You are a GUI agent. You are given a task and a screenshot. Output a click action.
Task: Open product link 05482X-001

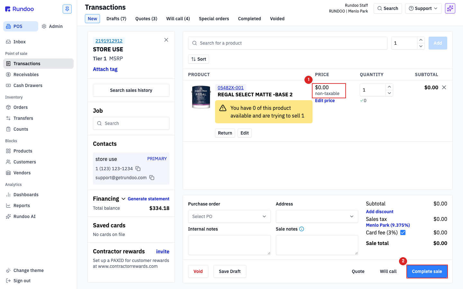coord(231,88)
